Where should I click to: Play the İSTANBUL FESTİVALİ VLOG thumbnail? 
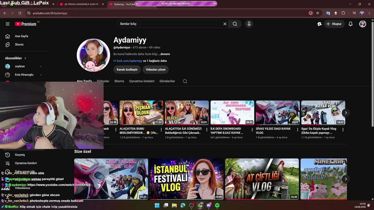pos(186,179)
